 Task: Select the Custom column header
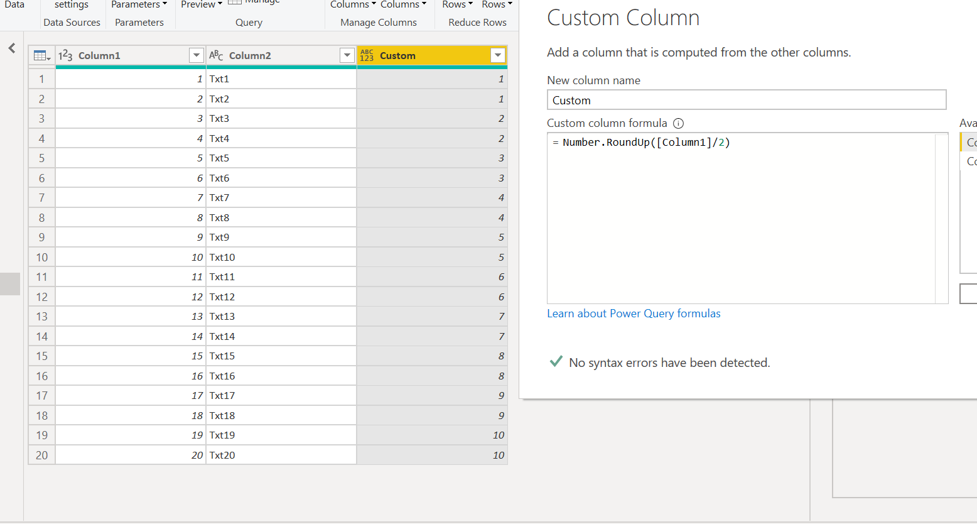click(x=432, y=56)
